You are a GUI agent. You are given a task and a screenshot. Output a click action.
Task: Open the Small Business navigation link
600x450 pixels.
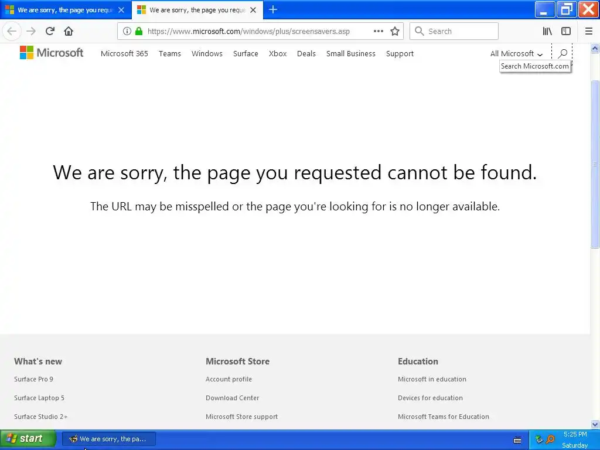(351, 53)
